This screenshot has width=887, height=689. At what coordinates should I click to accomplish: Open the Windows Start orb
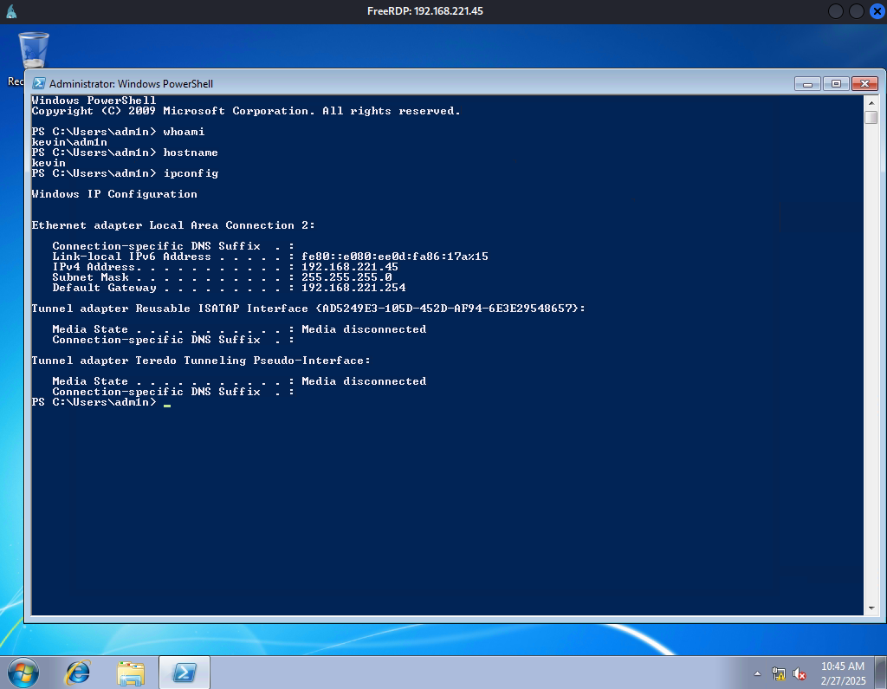23,673
